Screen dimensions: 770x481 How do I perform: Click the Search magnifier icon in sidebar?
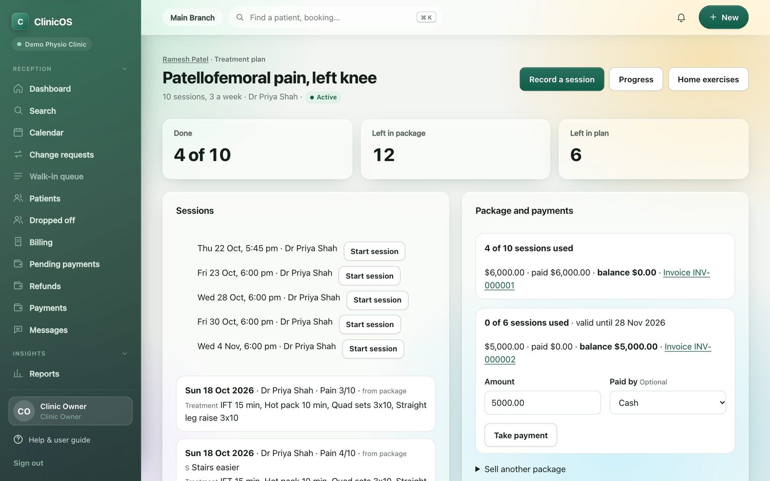click(x=18, y=111)
